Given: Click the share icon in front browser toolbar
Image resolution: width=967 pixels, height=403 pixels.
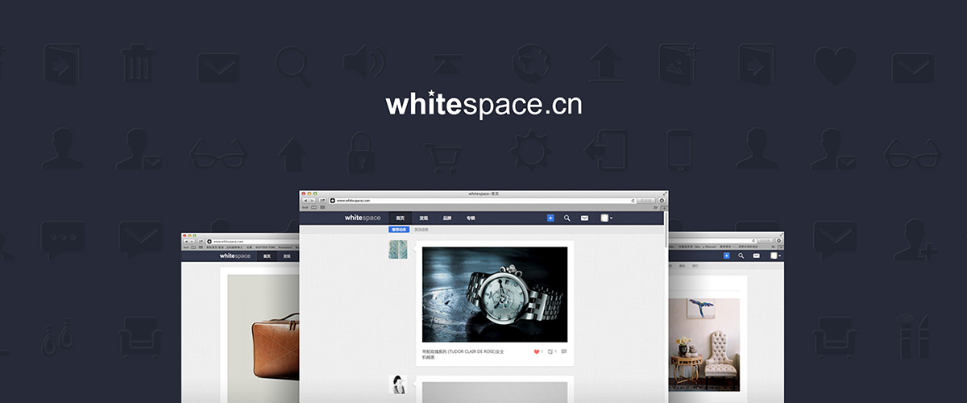Looking at the screenshot, I should tap(322, 201).
